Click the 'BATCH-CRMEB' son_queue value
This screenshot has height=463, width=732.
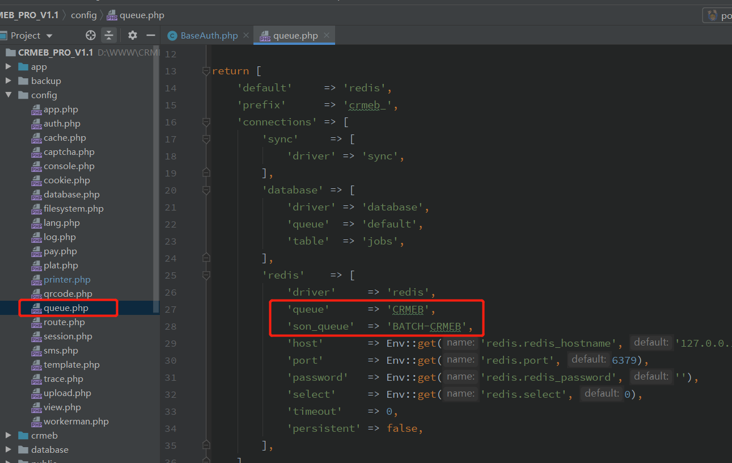point(427,326)
